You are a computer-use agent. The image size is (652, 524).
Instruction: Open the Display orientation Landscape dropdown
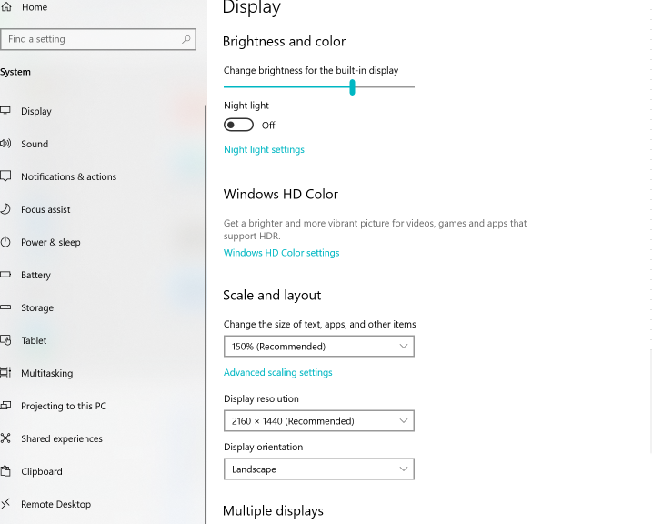click(x=318, y=469)
